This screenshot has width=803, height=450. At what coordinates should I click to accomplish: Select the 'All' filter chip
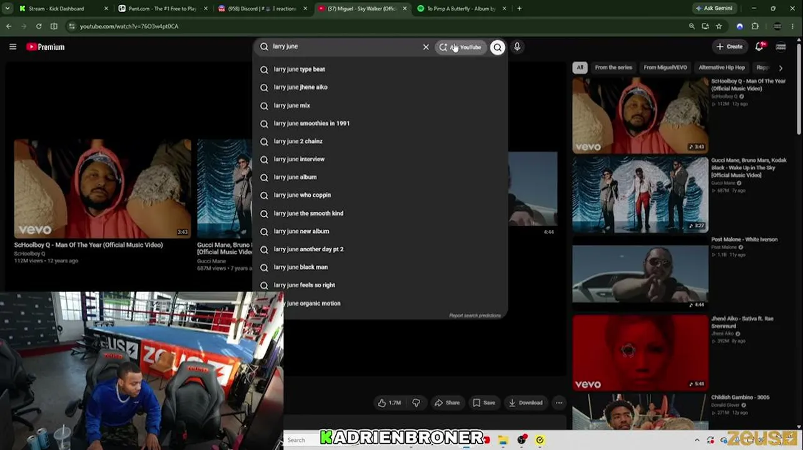[x=580, y=67]
